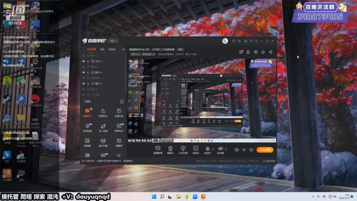Collapse the toolbox section with minus circle
Image resolution: width=357 pixels, height=201 pixels.
point(121,101)
